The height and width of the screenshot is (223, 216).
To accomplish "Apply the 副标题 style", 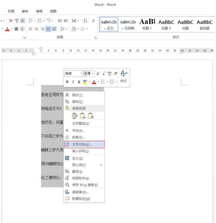I will [205, 25].
